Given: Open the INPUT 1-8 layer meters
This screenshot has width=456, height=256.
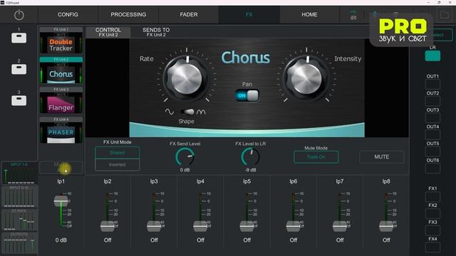Looking at the screenshot, I should pos(19,173).
